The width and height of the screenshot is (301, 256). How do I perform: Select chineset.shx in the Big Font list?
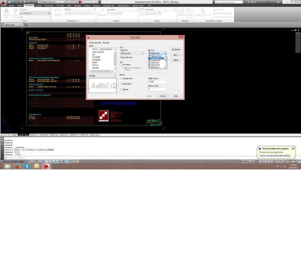pos(156,61)
